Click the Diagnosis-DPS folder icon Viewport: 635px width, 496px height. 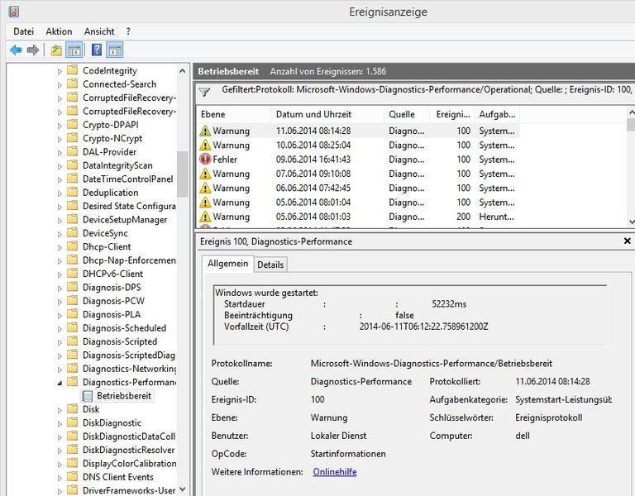click(x=73, y=287)
